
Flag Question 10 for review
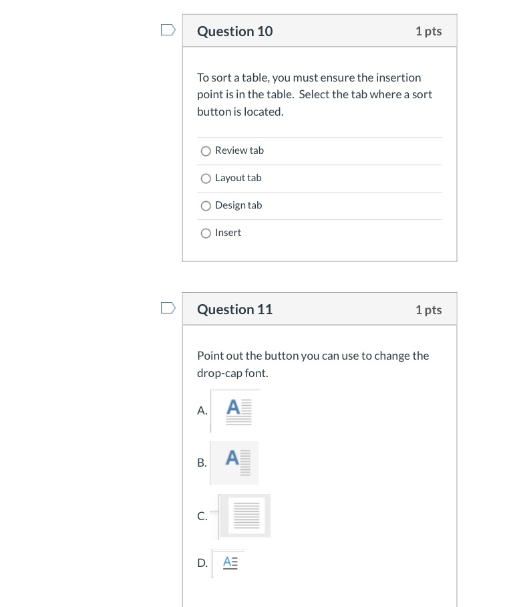tap(168, 30)
